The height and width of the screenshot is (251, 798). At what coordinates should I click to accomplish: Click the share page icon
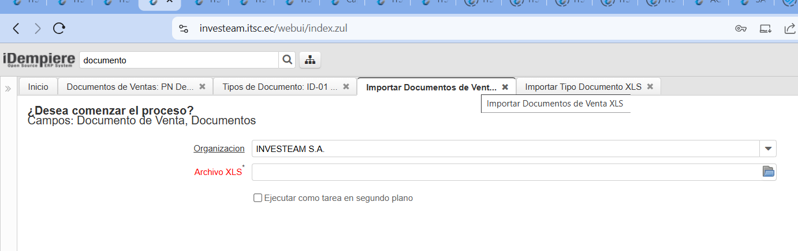pos(789,28)
